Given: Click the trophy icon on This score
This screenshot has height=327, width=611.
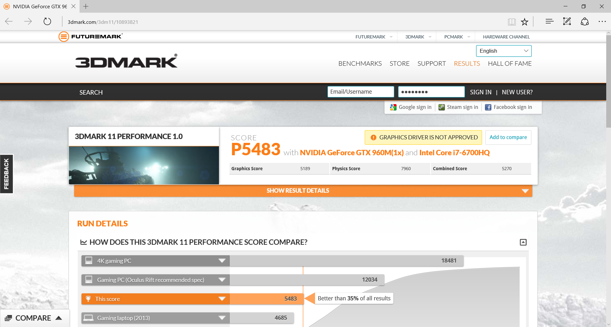Looking at the screenshot, I should [x=88, y=299].
